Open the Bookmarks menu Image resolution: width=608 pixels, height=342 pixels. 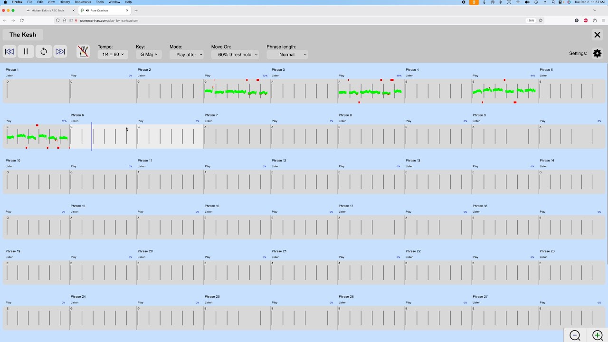point(83,2)
